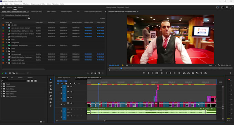Select the Pen tool in tools panel
Viewport: 234px width, 125px height.
pyautogui.click(x=51, y=96)
